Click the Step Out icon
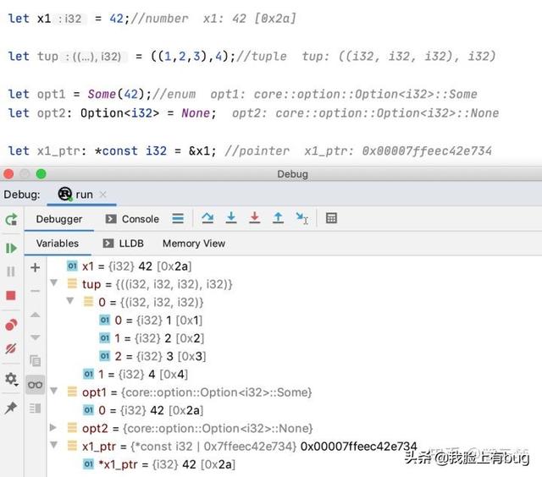This screenshot has height=477, width=542. pos(278,218)
